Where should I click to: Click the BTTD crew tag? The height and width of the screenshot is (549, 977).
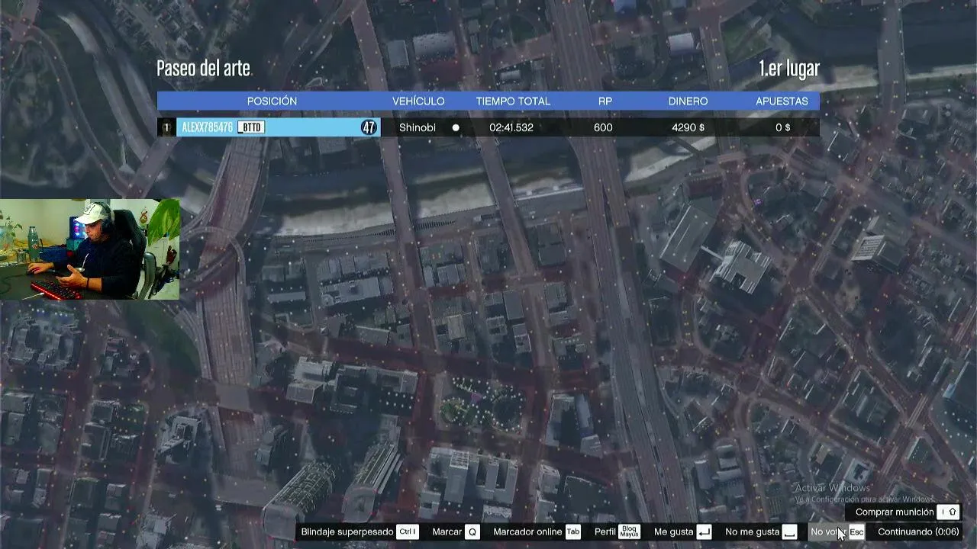click(x=251, y=127)
